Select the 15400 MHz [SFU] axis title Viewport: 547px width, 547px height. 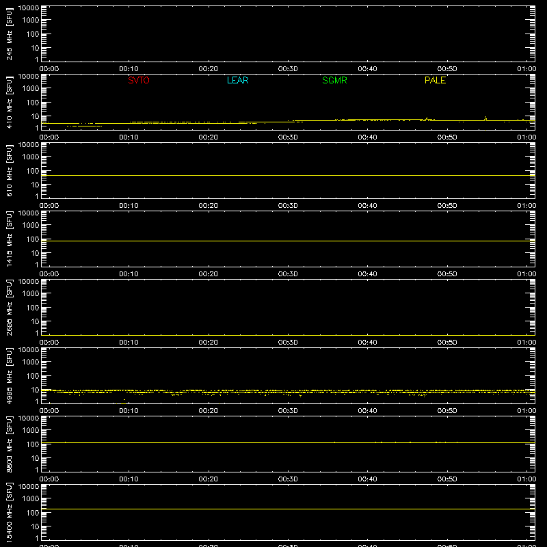point(9,512)
